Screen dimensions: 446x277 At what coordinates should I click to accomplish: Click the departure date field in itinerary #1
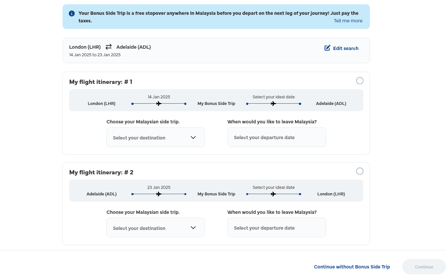277,137
